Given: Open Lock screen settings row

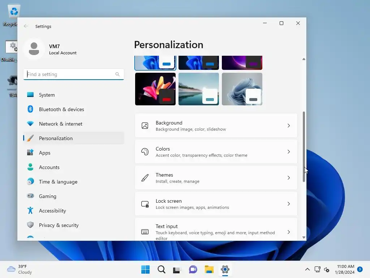Looking at the screenshot, I should click(216, 203).
